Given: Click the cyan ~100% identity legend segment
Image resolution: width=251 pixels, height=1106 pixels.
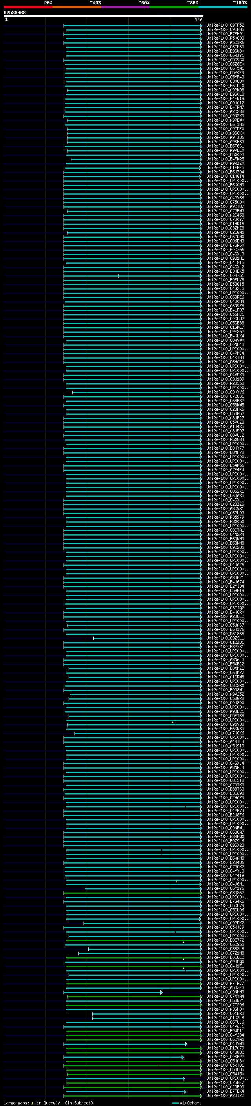Looking at the screenshot, I should (x=223, y=7).
